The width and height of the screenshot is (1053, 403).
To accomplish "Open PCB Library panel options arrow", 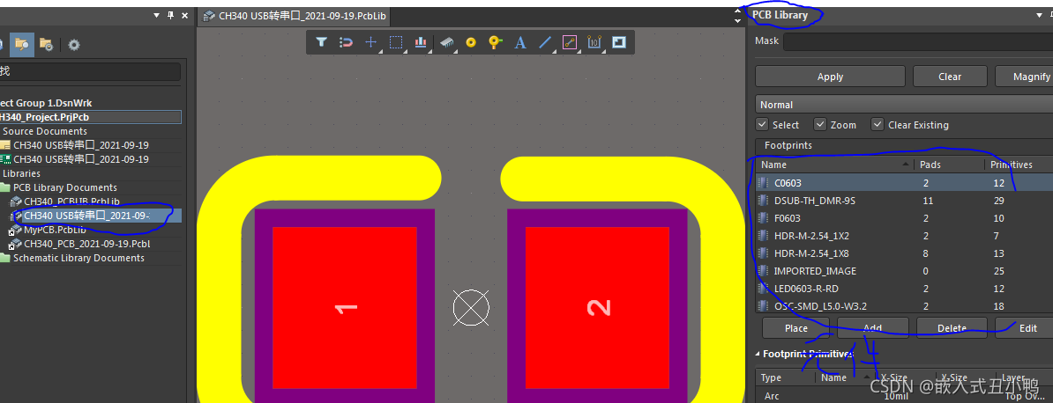I will click(x=1040, y=16).
